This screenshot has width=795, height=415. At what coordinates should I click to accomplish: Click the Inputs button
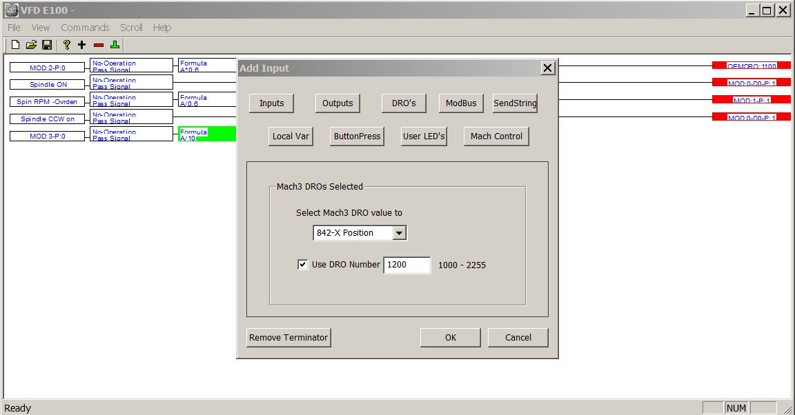(272, 103)
